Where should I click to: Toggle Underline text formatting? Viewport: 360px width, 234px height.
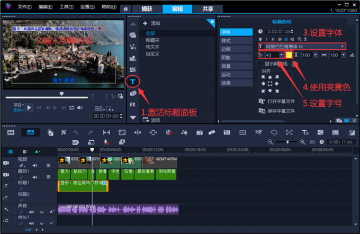pyautogui.click(x=273, y=39)
